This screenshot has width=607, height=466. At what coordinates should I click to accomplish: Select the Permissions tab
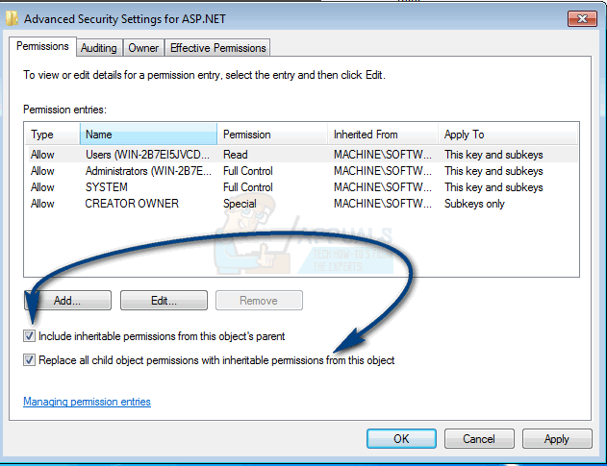coord(44,46)
